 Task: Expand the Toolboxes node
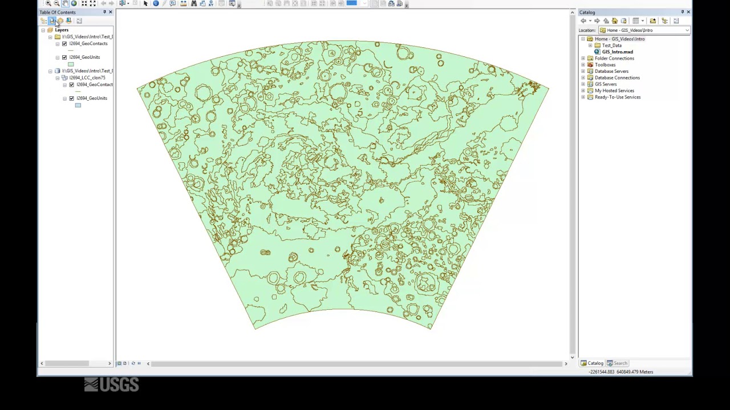tap(583, 65)
